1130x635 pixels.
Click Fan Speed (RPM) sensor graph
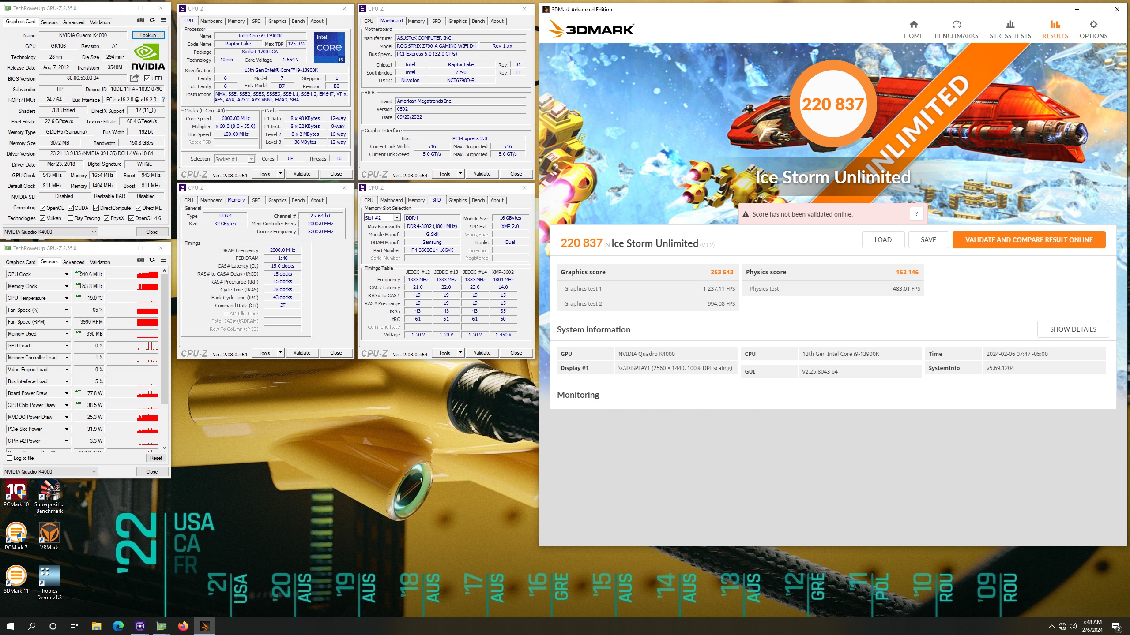(x=133, y=322)
